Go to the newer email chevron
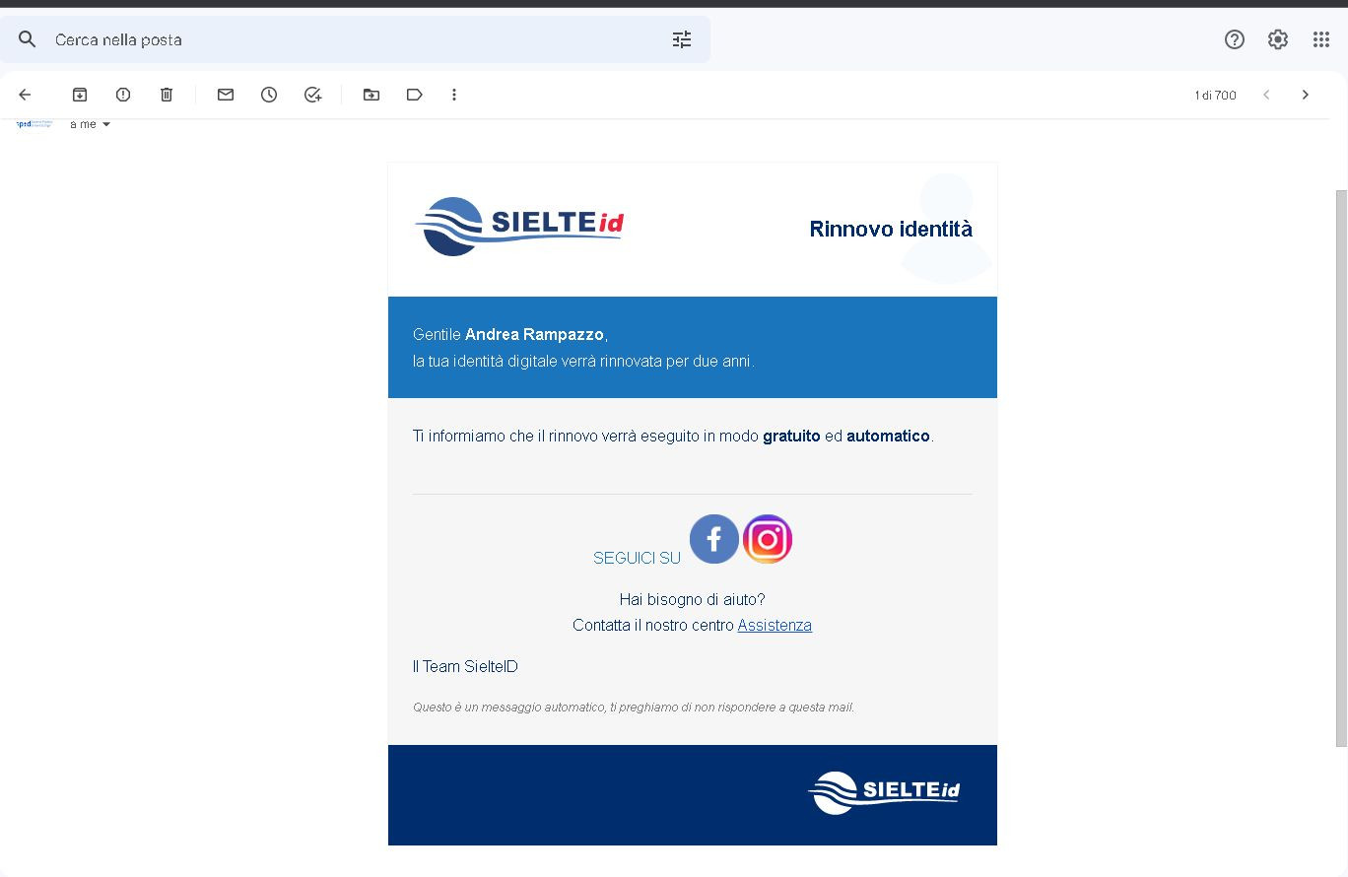Viewport: 1348px width, 877px height. click(x=1266, y=95)
